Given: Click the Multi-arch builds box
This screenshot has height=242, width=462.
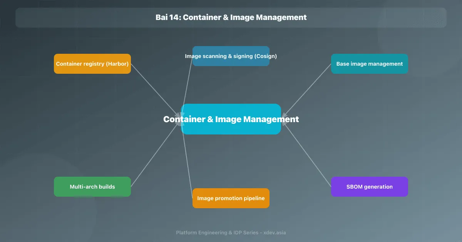Looking at the screenshot, I should tap(92, 187).
